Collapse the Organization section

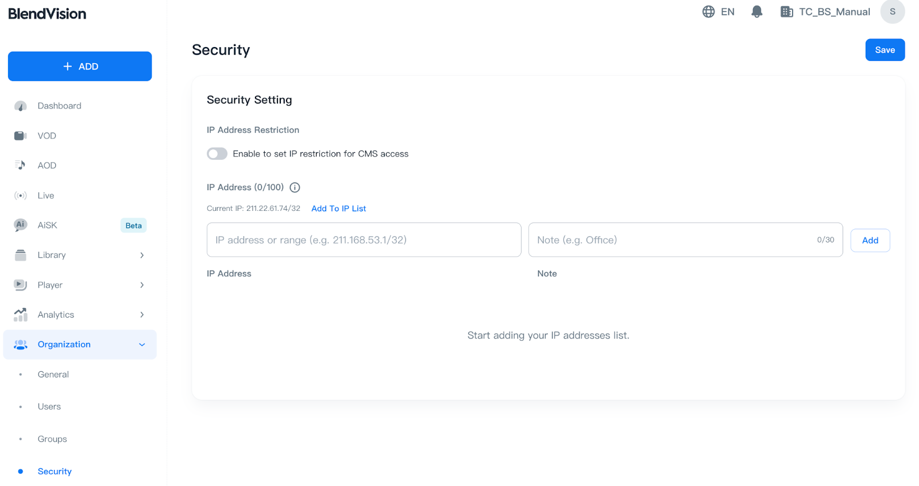(x=142, y=344)
